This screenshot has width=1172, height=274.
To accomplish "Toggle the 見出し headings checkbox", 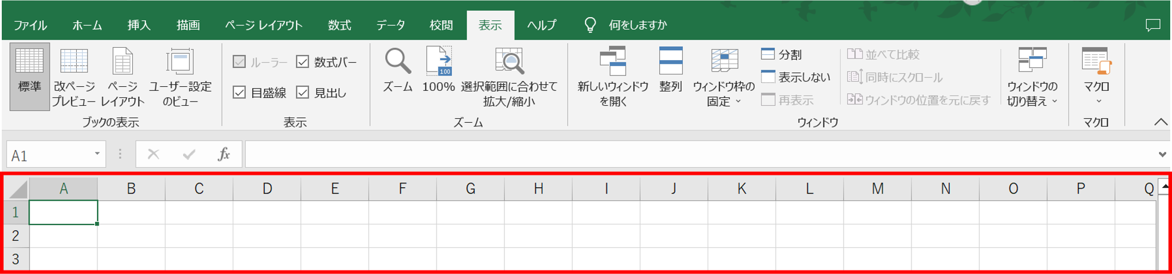I will pos(302,92).
